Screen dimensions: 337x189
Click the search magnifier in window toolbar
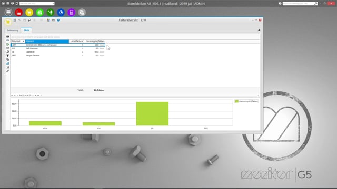click(x=29, y=20)
